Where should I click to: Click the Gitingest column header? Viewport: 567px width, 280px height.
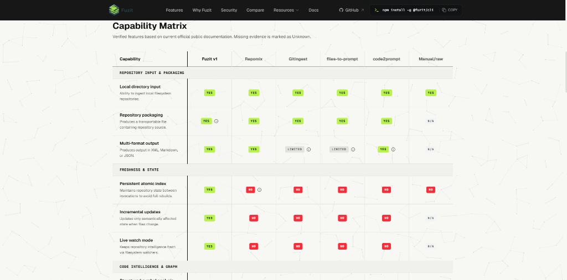[x=298, y=59]
